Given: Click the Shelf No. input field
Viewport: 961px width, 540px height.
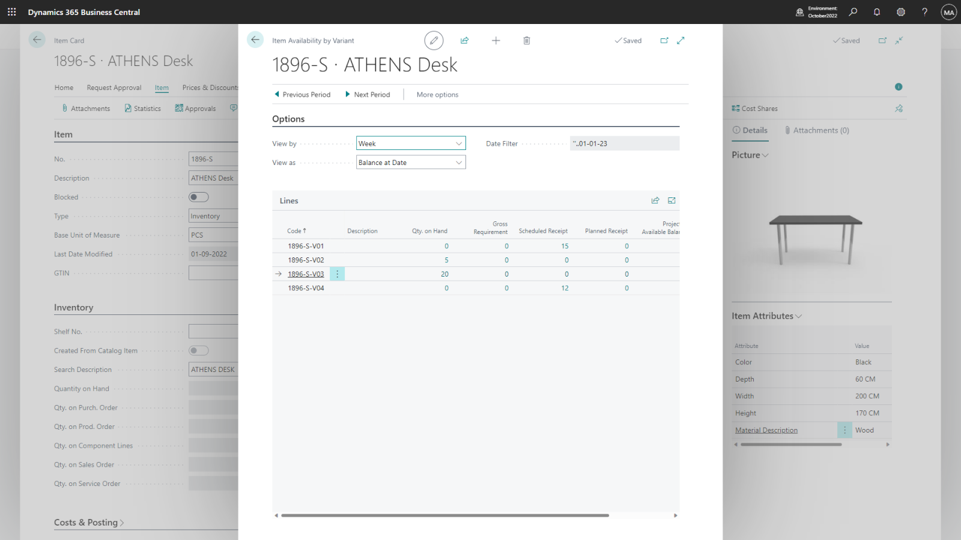Looking at the screenshot, I should click(213, 331).
